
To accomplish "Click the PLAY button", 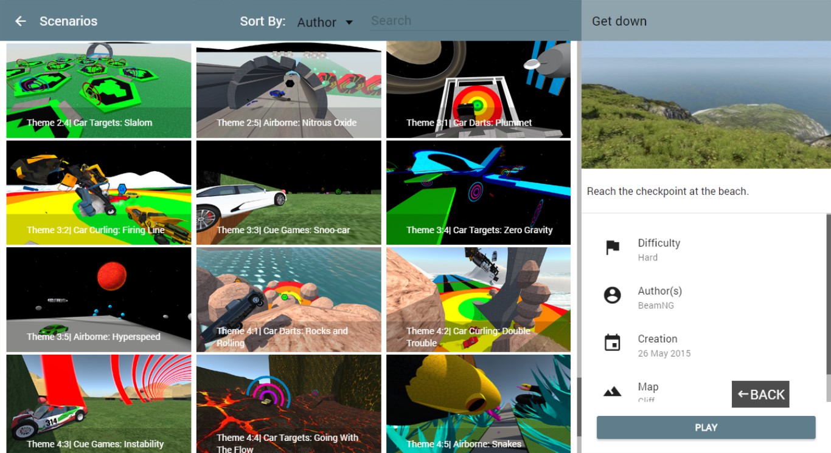I will click(x=706, y=427).
